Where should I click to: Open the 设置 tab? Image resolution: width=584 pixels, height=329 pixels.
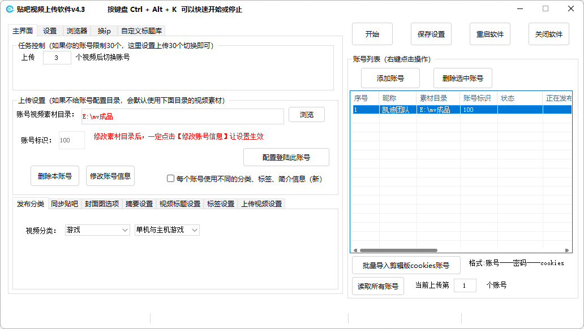50,31
